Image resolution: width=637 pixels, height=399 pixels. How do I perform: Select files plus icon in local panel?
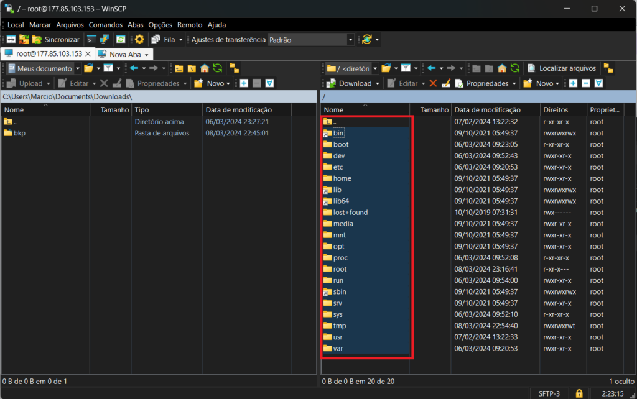coord(244,83)
